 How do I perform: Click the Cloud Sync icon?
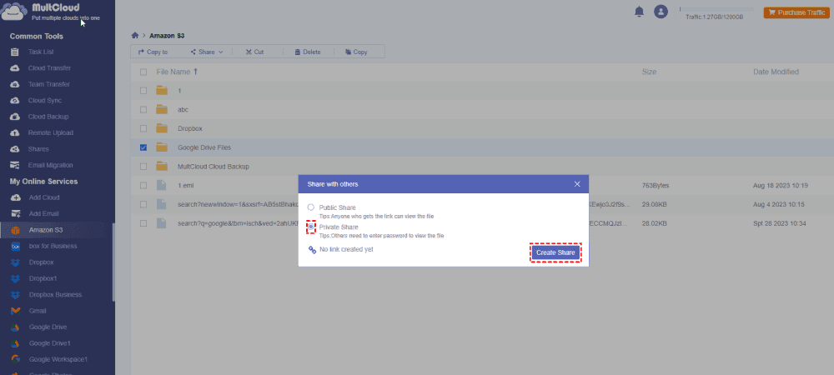(x=15, y=100)
